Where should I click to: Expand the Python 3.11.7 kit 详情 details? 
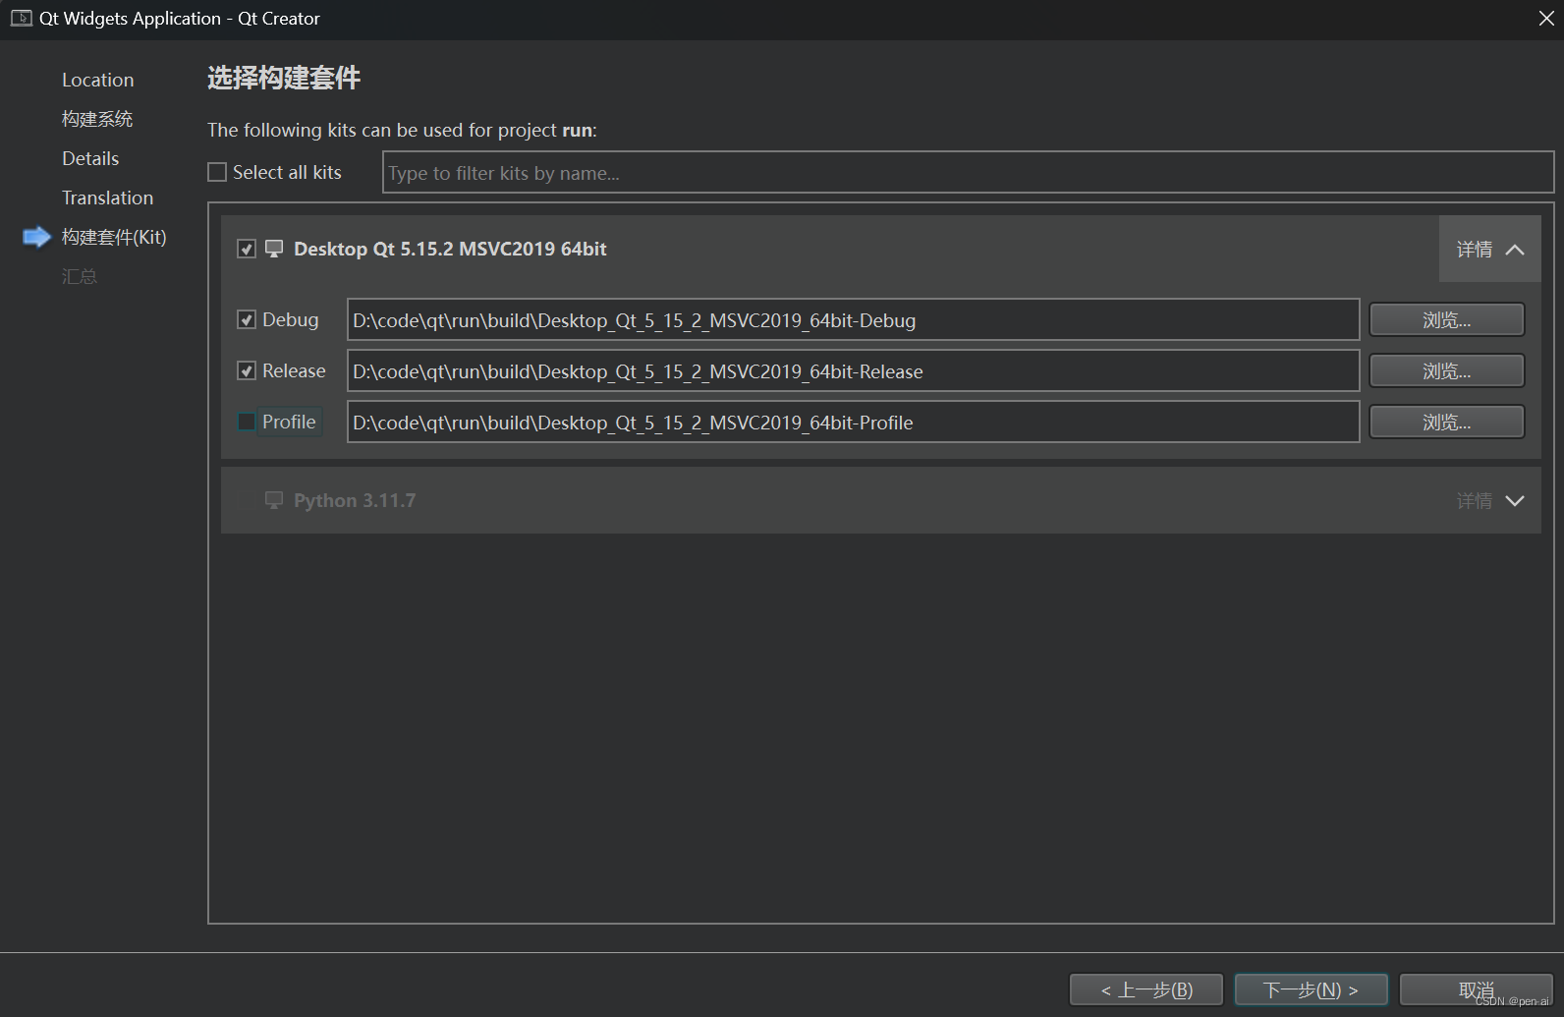(x=1489, y=501)
